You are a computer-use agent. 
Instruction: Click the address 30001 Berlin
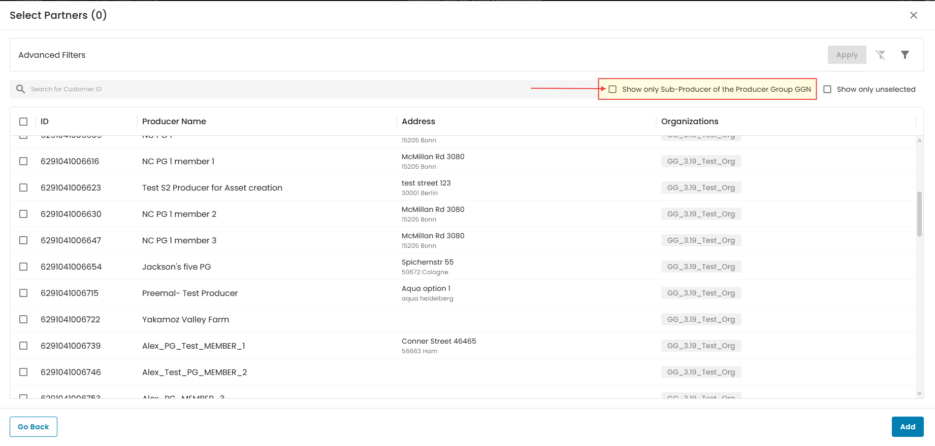[420, 193]
